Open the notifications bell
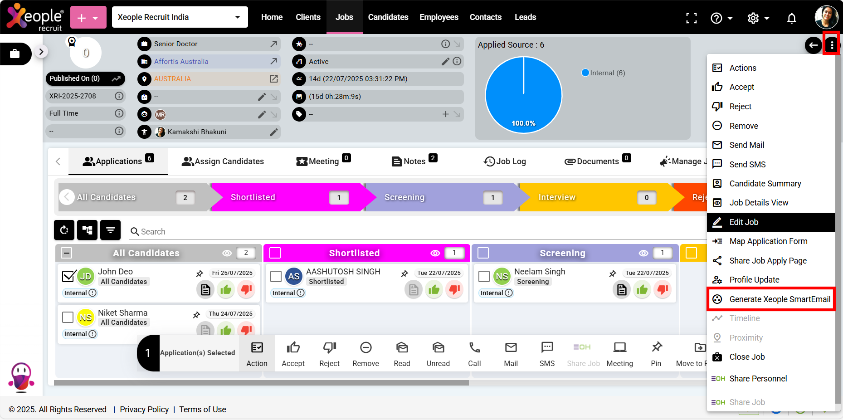Image resolution: width=843 pixels, height=420 pixels. pyautogui.click(x=791, y=18)
